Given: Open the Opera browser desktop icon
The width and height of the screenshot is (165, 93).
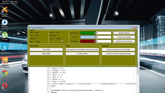Looking at the screenshot, I should click(x=5, y=87).
